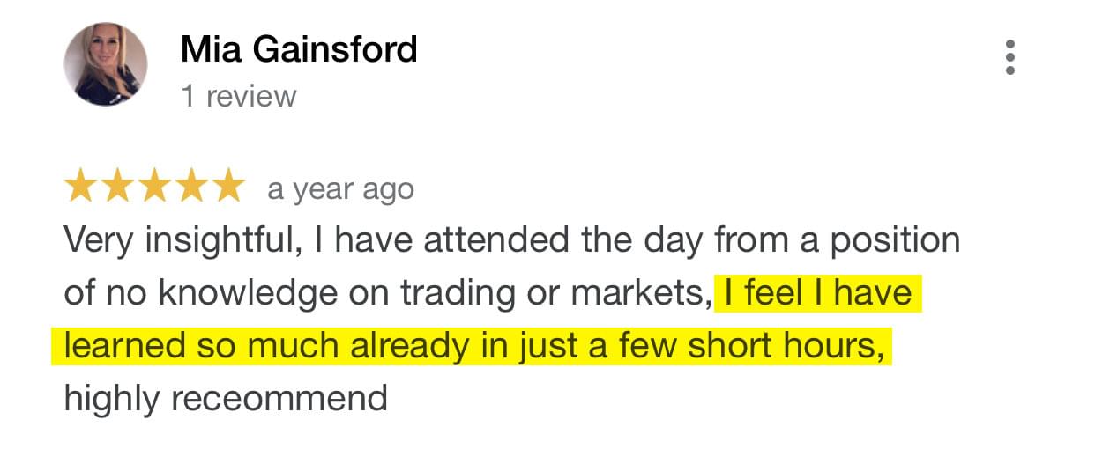The image size is (1095, 449).
Task: Click the "1 review" count text
Action: point(239,95)
